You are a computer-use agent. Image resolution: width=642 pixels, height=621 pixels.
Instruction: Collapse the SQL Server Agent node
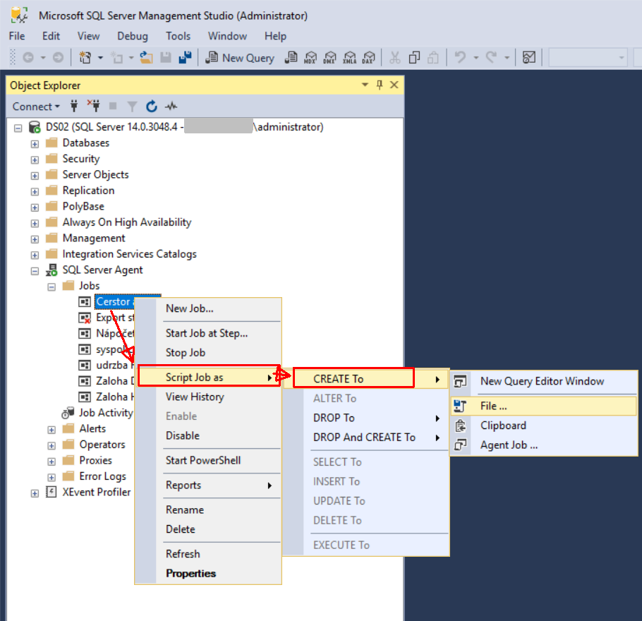pyautogui.click(x=35, y=271)
